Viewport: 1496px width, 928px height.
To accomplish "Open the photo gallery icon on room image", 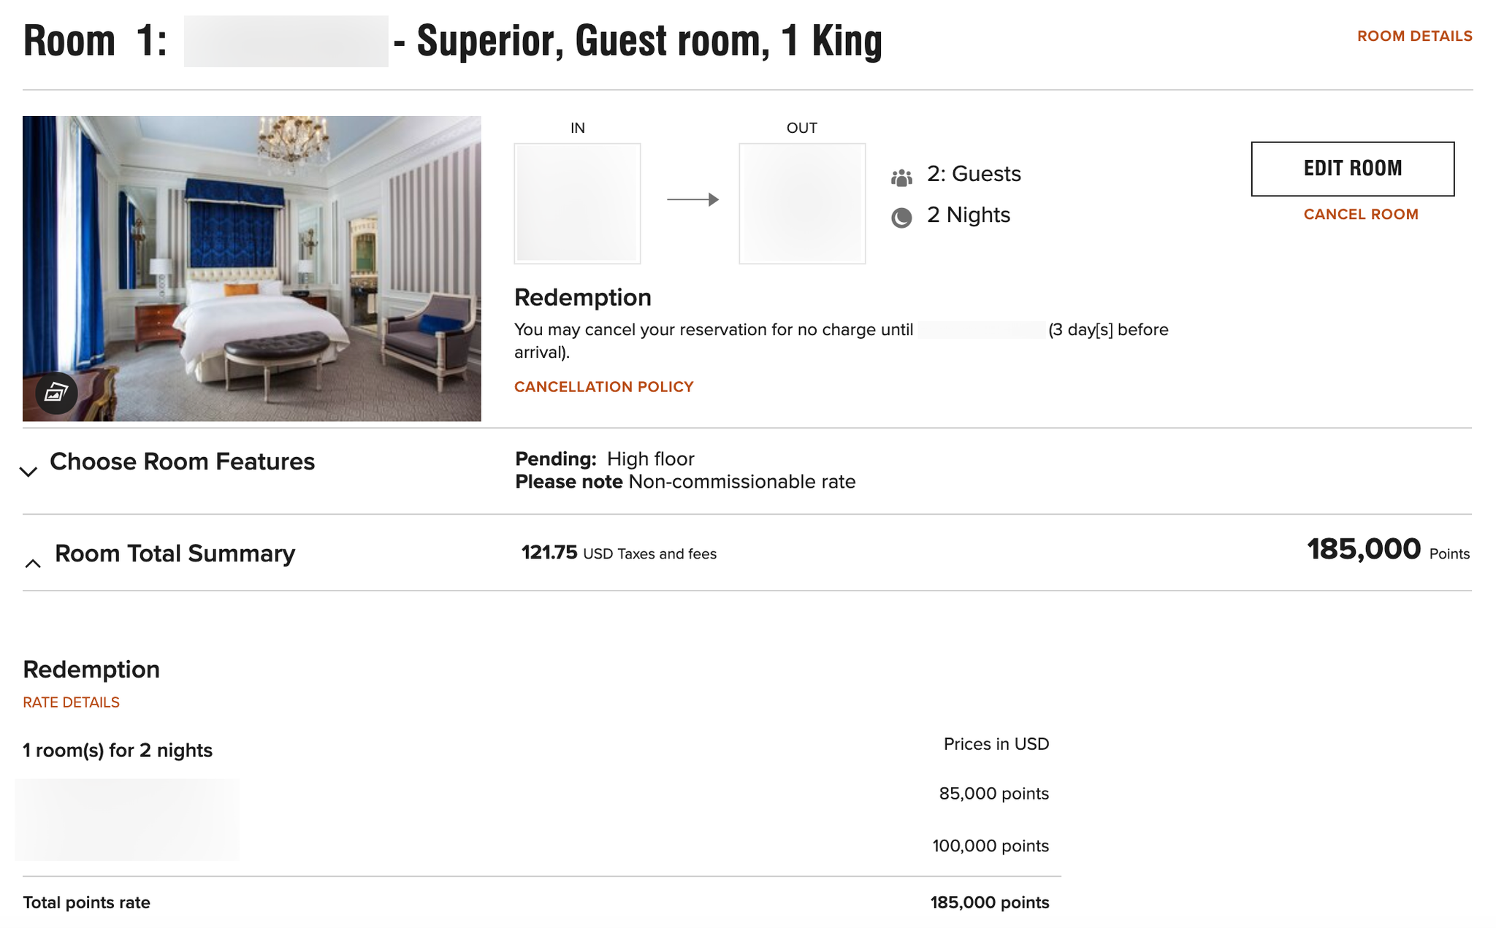I will 56,394.
